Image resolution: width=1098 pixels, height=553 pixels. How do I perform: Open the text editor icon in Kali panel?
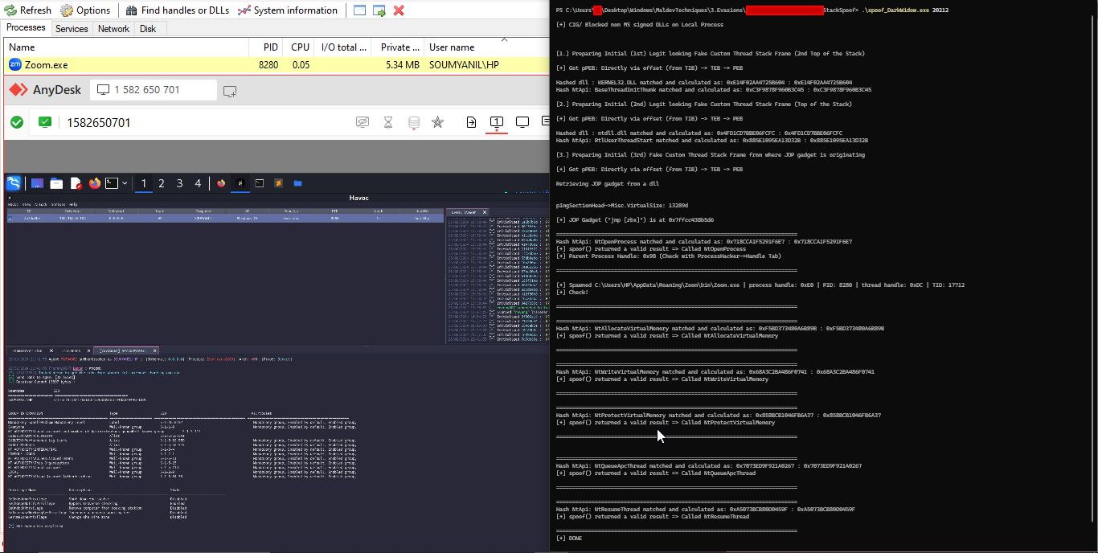76,183
